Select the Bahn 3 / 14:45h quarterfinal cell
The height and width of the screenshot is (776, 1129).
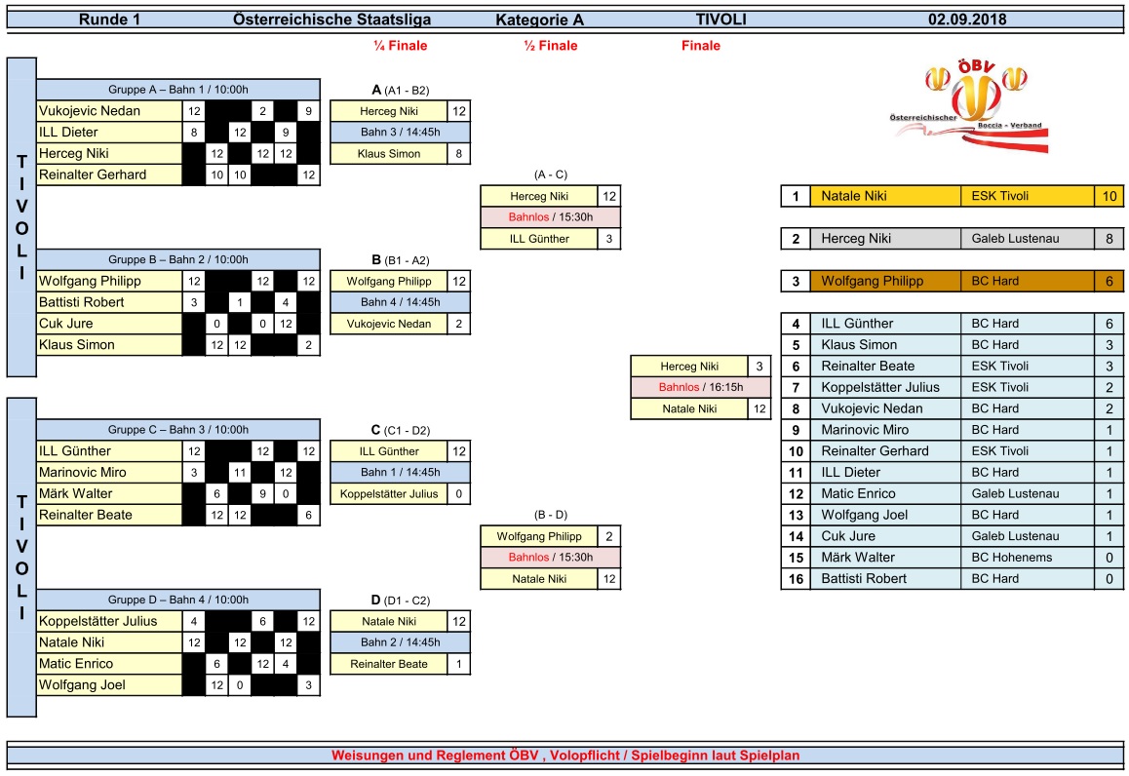point(400,133)
